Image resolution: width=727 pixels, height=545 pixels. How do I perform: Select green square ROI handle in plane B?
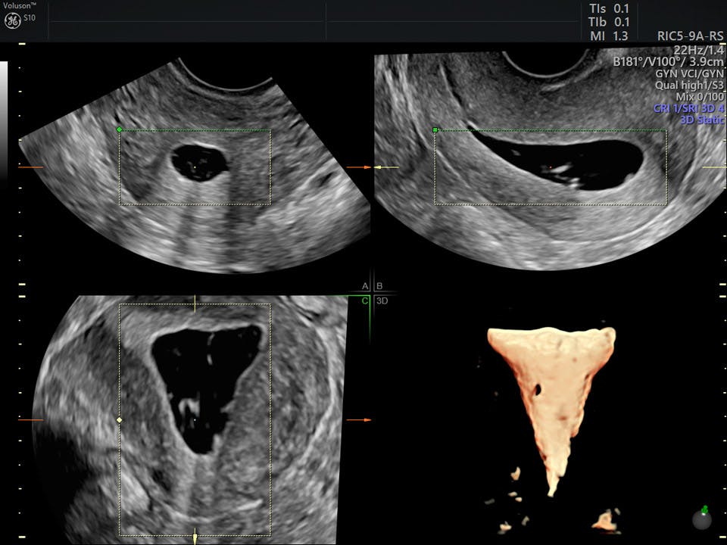435,130
